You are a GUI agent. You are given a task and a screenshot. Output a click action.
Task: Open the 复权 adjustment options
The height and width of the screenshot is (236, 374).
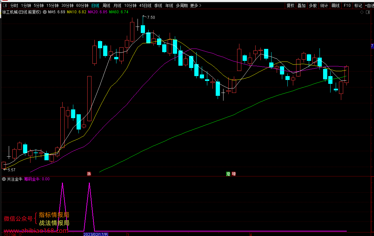pos(290,6)
